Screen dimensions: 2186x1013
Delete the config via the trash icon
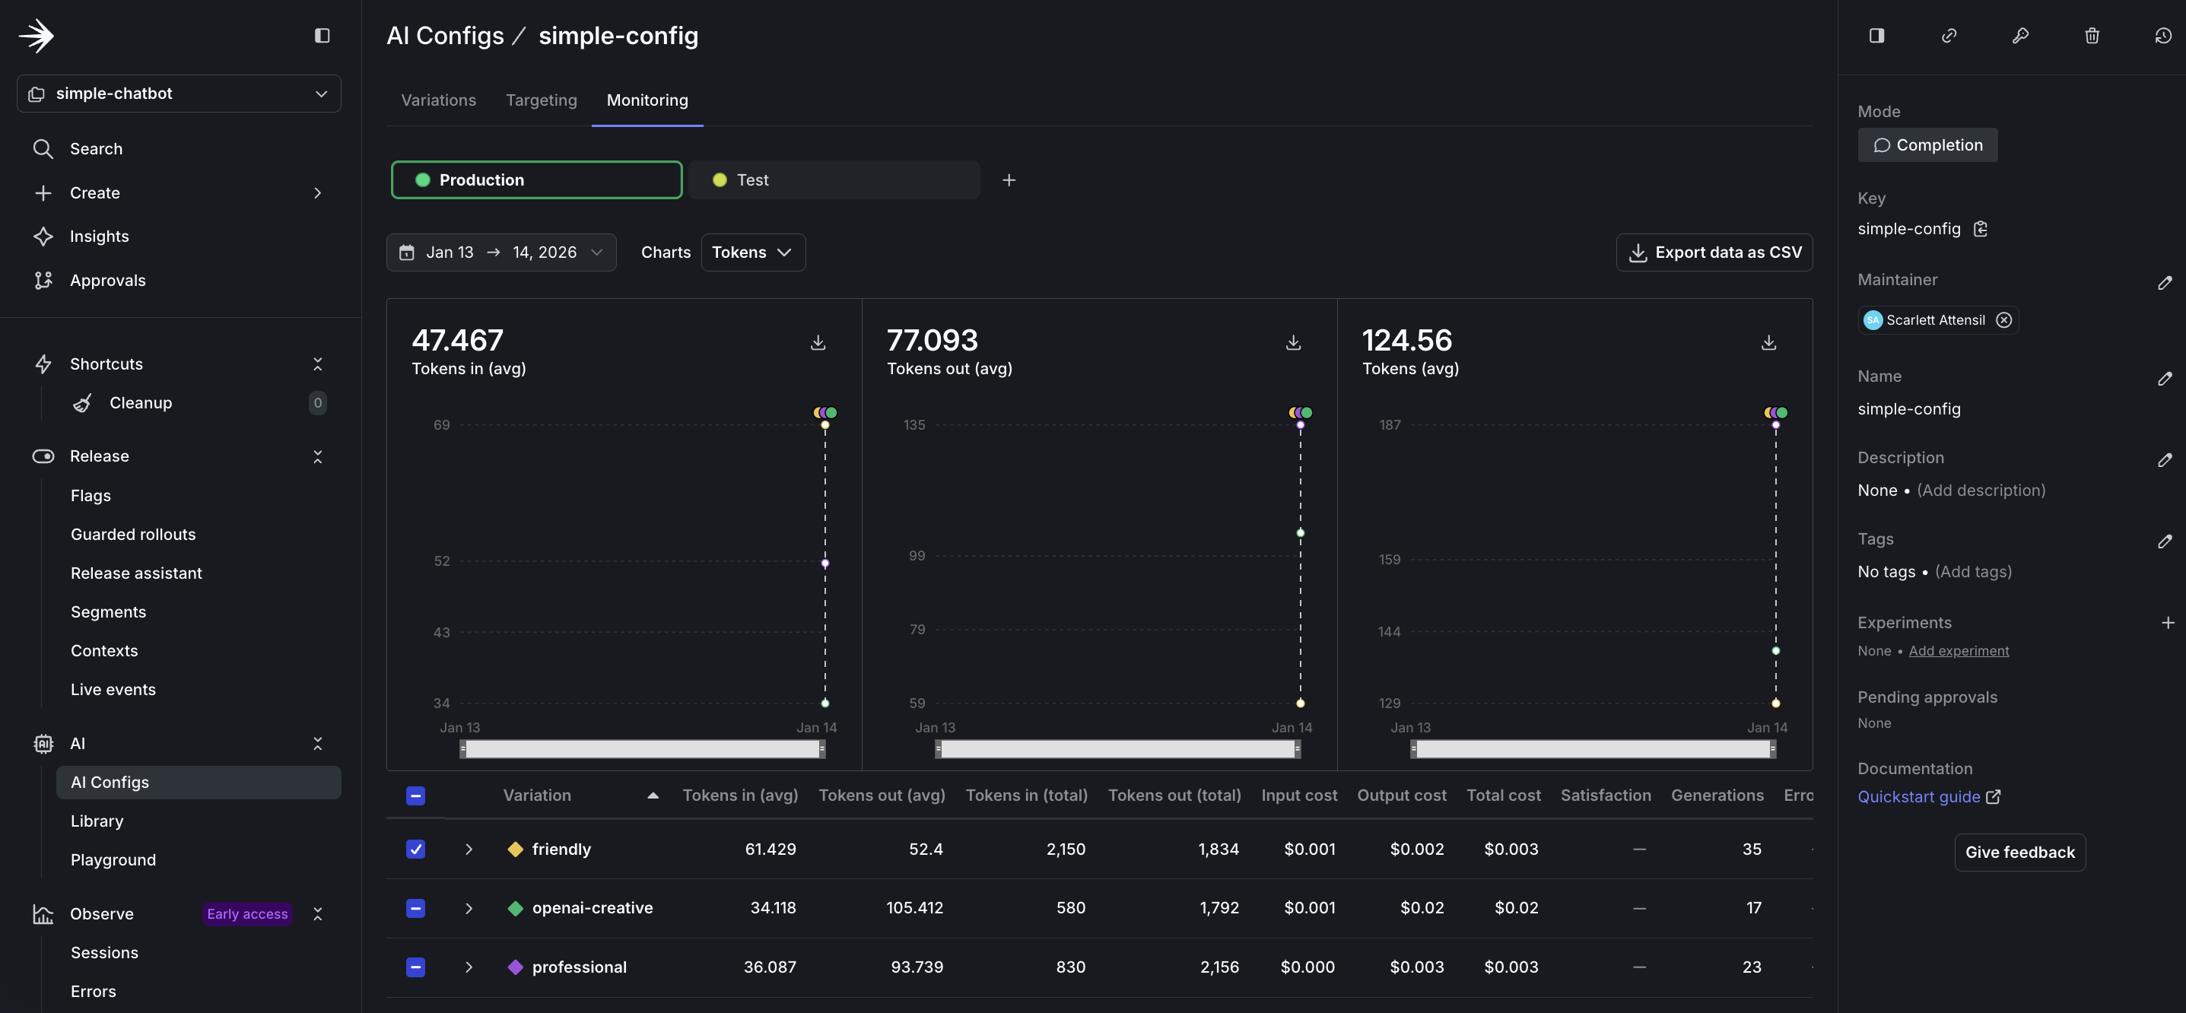(x=2092, y=36)
